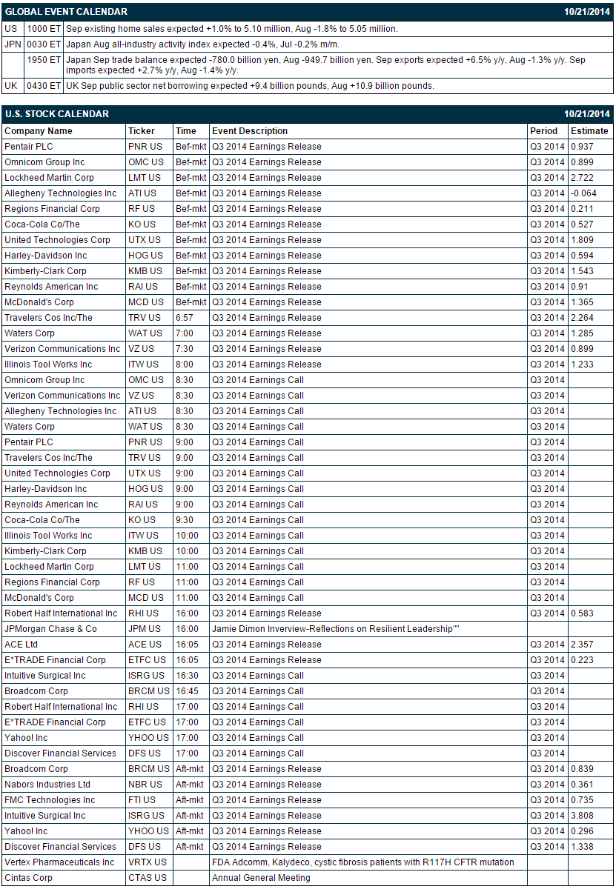This screenshot has height=892, width=616.
Task: Click the 6:57 time for Travelers
Action: [x=185, y=318]
